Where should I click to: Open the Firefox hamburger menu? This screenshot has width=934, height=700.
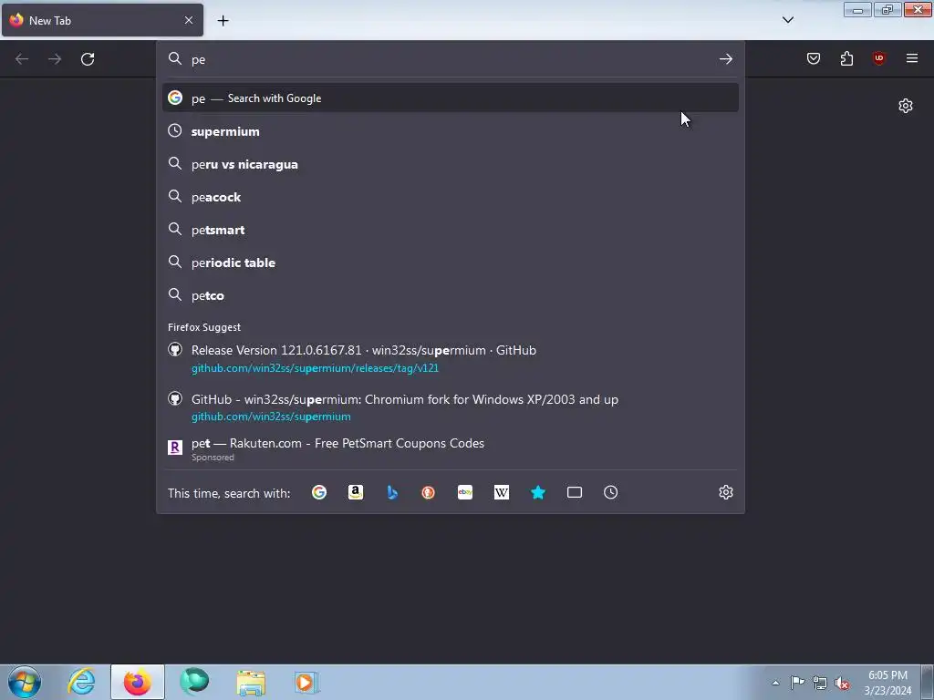coord(912,58)
